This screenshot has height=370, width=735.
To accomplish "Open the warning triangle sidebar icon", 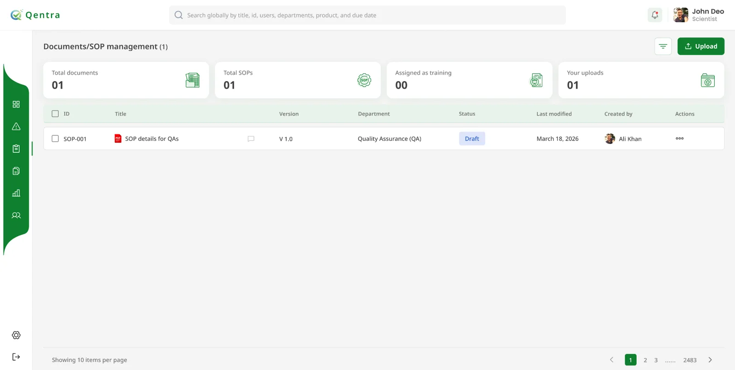I will (16, 126).
